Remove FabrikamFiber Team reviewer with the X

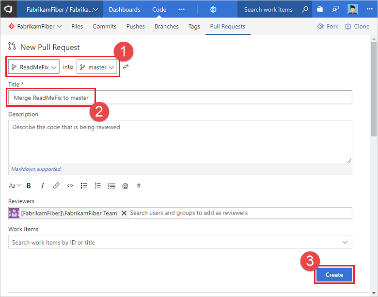point(124,213)
